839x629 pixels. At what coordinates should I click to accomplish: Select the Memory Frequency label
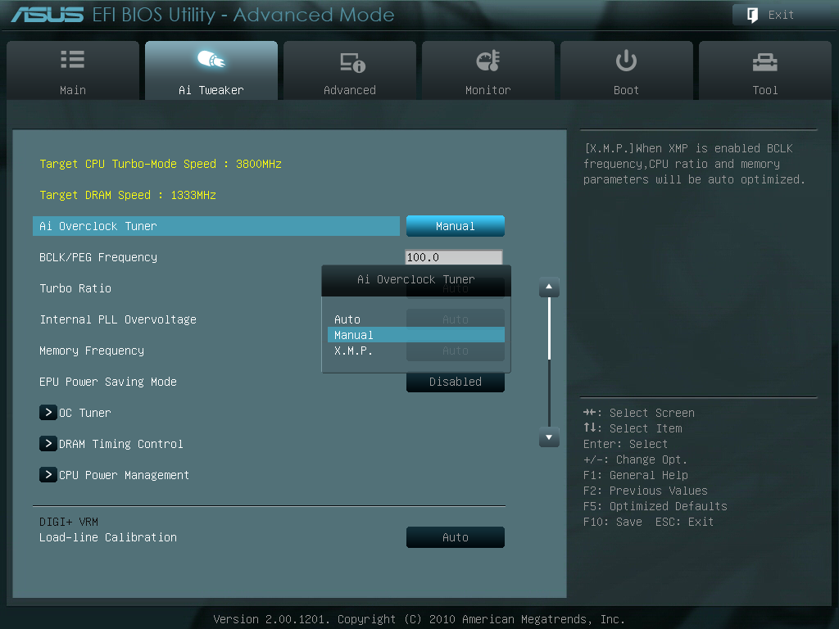click(x=92, y=351)
